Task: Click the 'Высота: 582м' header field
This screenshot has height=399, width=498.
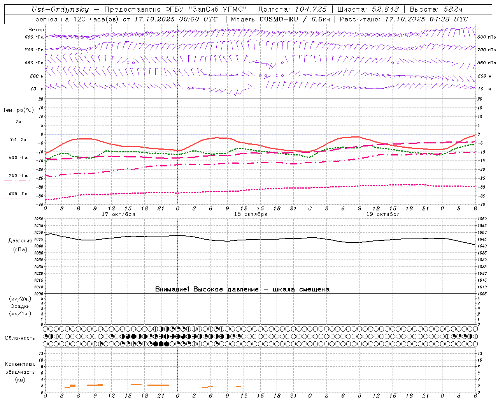Action: coord(436,9)
